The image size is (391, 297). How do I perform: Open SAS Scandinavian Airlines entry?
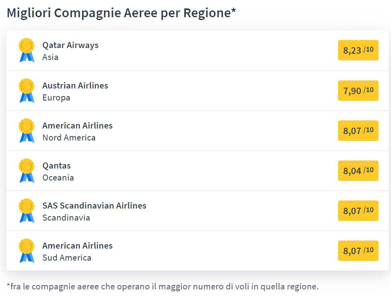click(x=94, y=206)
